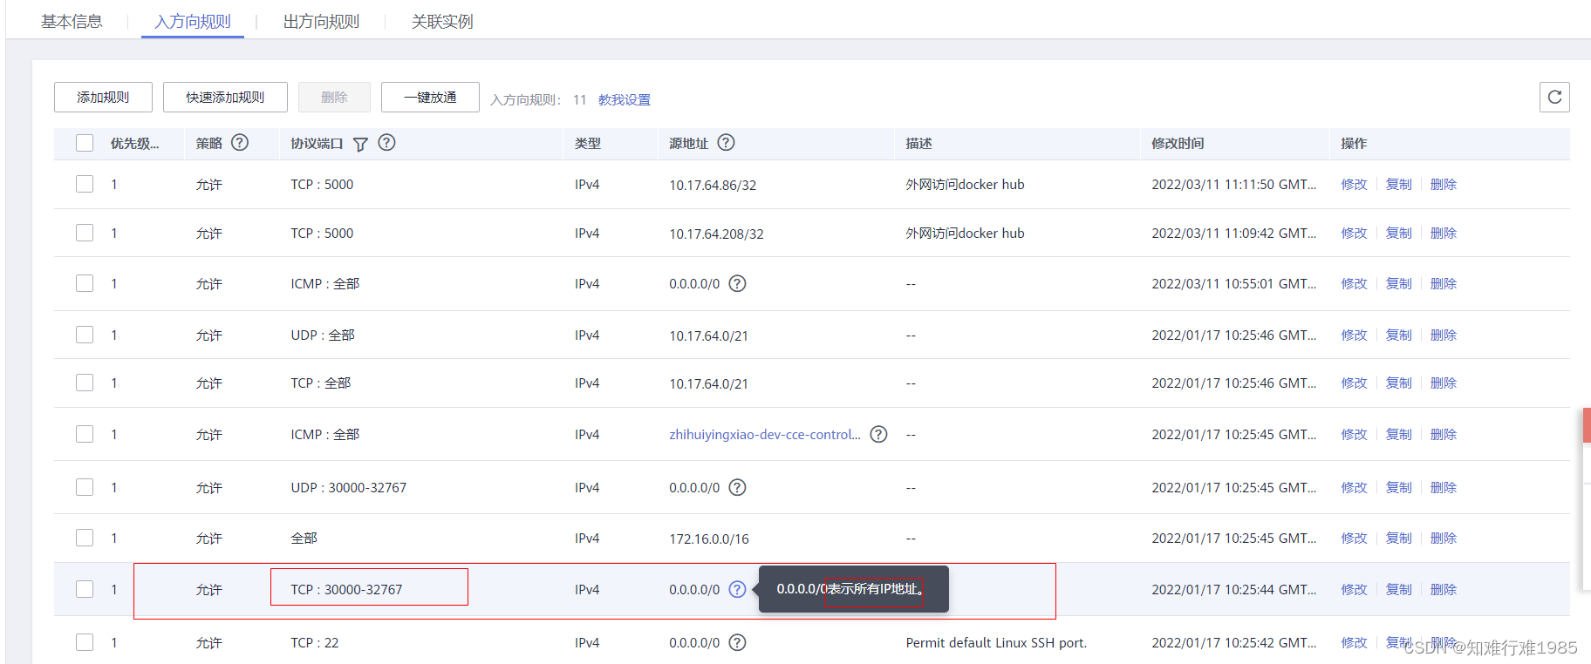Click 复制 for the 172.16.0.0/16 rule

click(1398, 538)
